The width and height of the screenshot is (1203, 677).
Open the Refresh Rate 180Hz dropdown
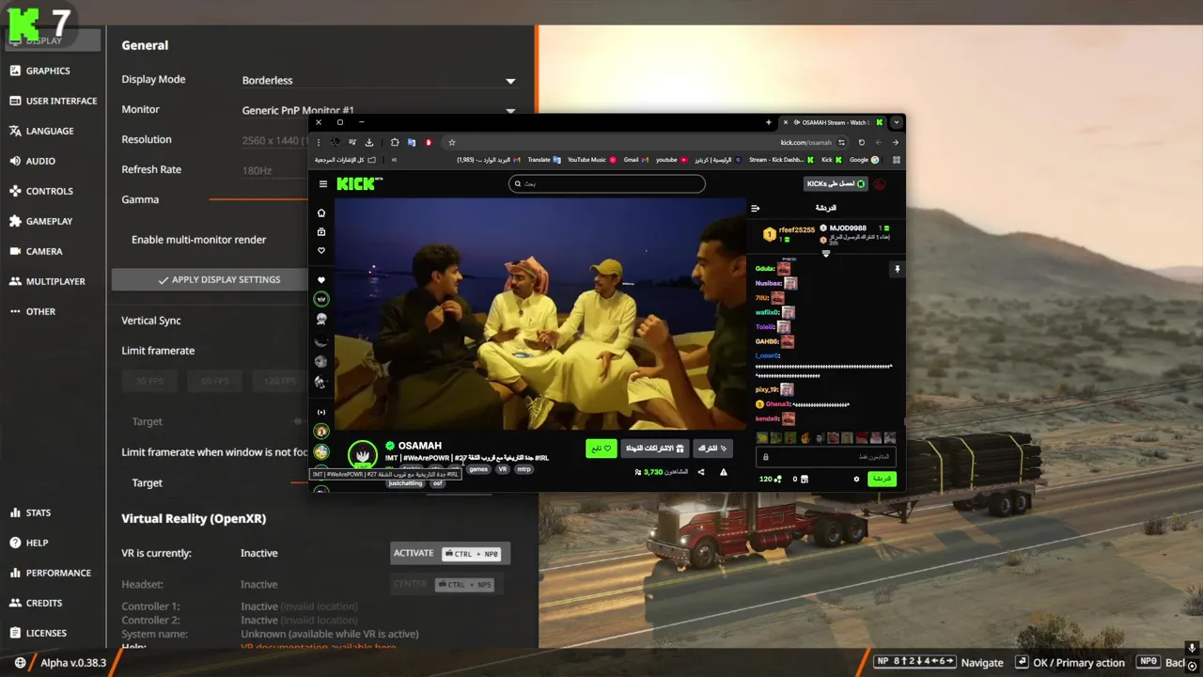(x=274, y=170)
